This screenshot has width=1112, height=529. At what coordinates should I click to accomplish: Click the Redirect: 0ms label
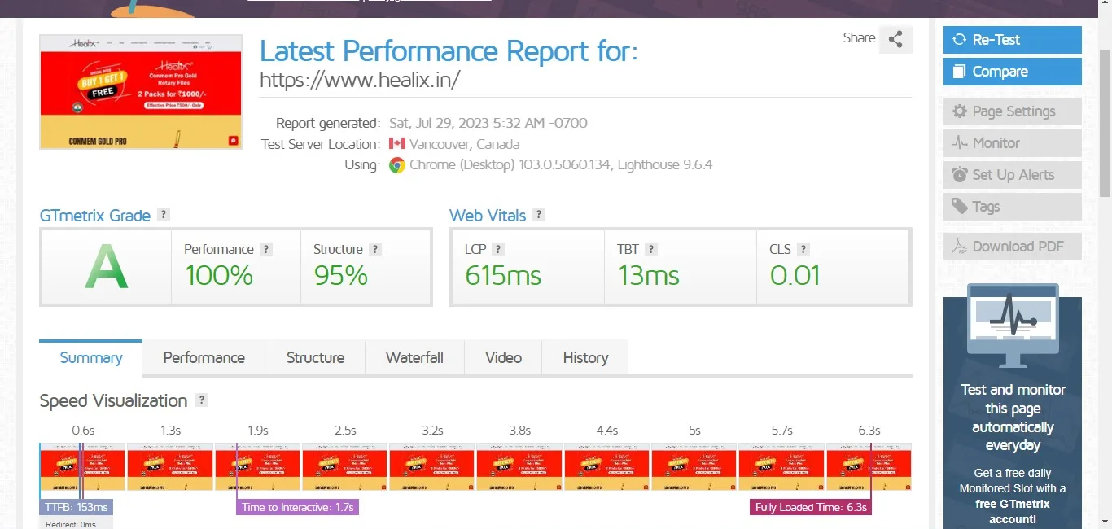[x=71, y=524]
